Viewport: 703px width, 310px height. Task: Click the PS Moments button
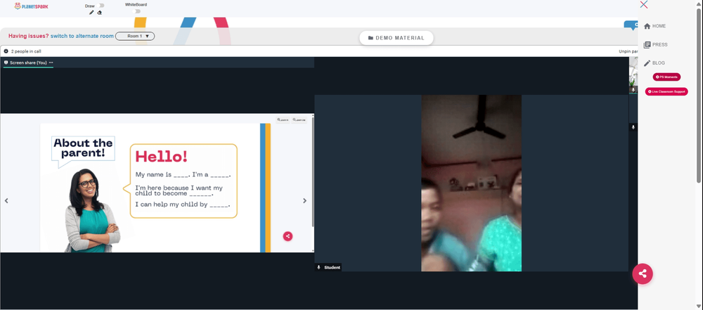pyautogui.click(x=666, y=77)
